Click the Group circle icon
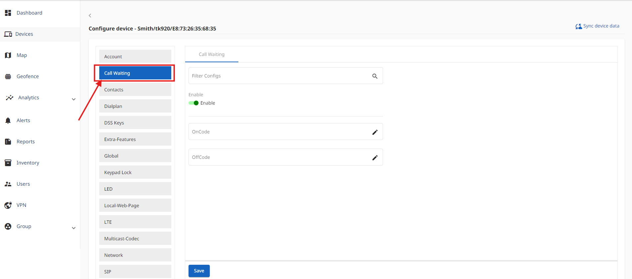This screenshot has width=632, height=279. pyautogui.click(x=8, y=226)
